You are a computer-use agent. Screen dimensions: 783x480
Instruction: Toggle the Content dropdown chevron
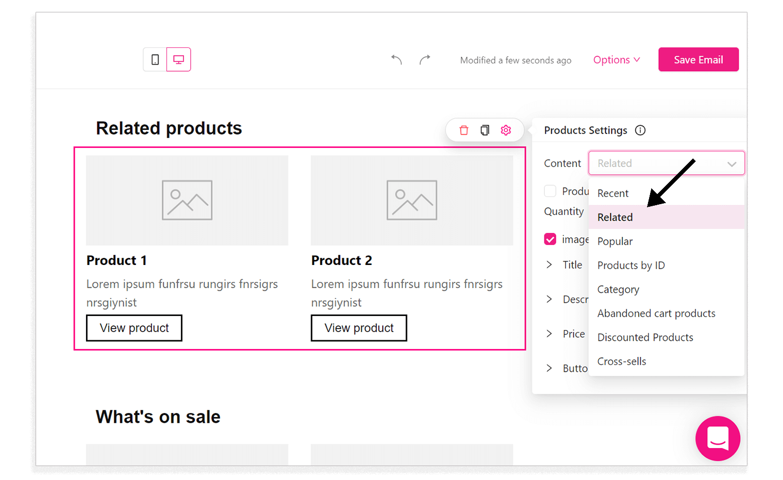(731, 164)
